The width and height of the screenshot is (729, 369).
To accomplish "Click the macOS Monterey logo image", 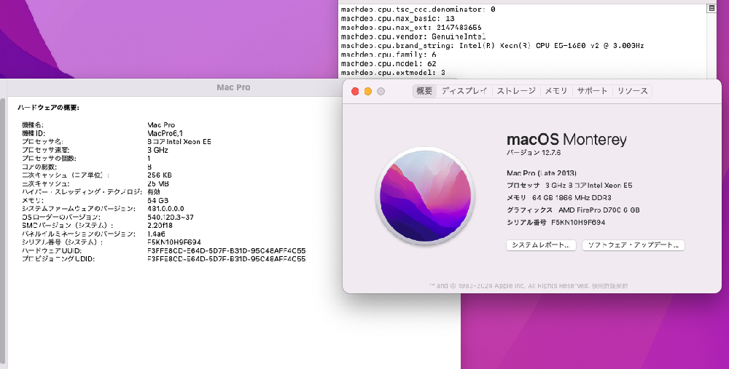I will (424, 195).
